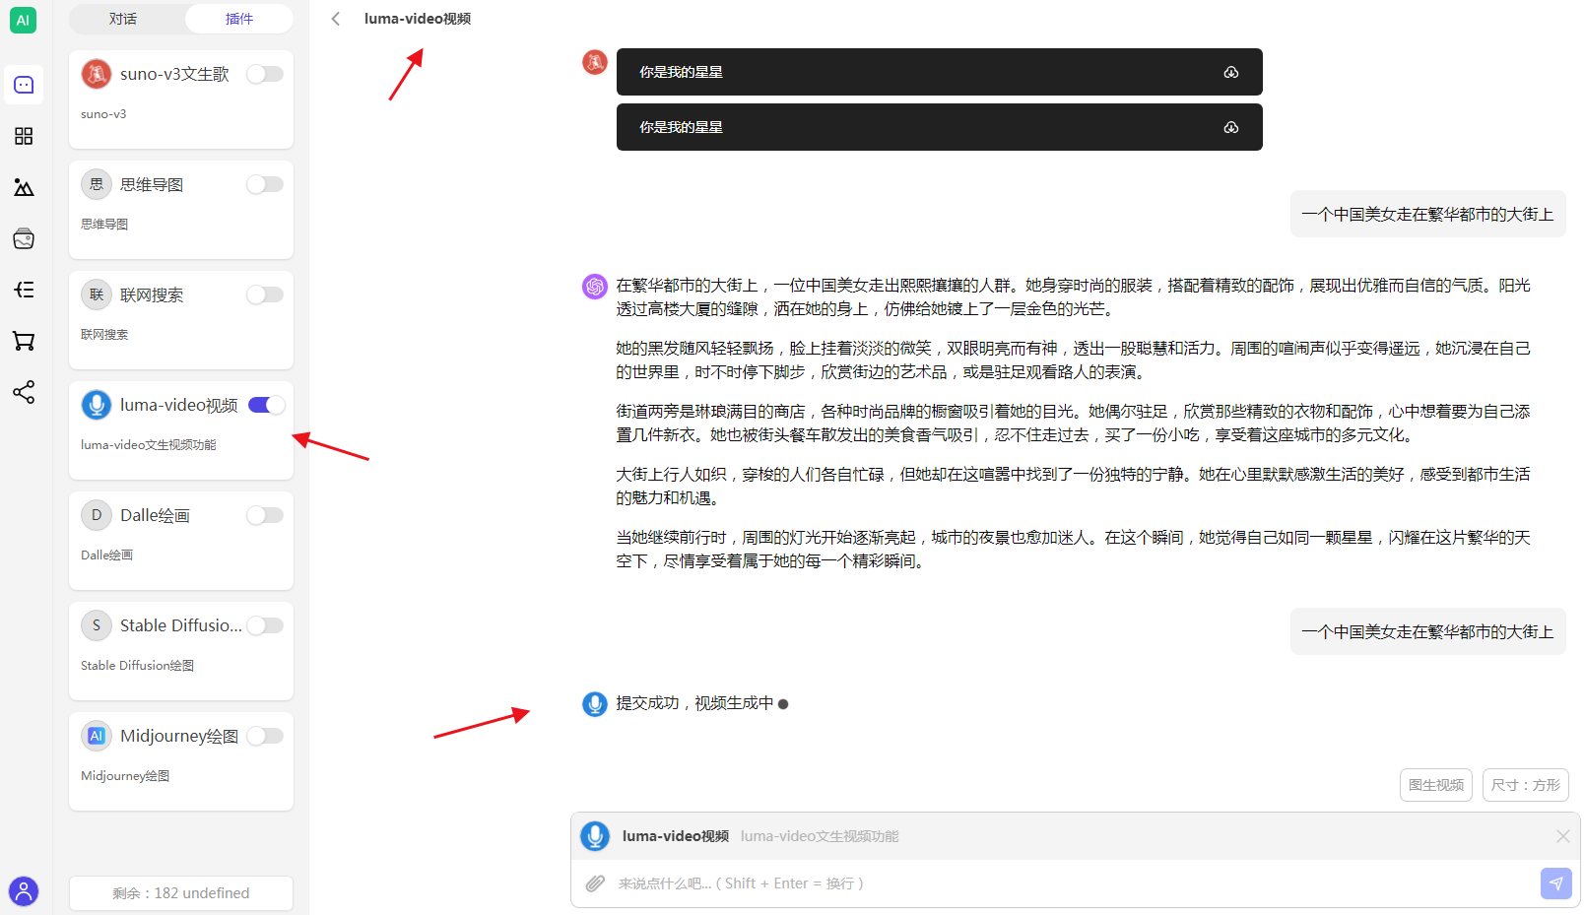Click the luma-video文生视频功能 description in plugin list
The width and height of the screenshot is (1584, 915).
point(149,445)
